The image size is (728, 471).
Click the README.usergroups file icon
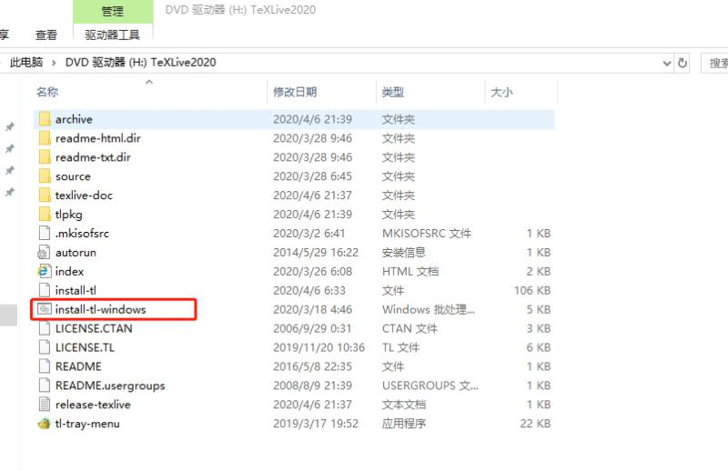pyautogui.click(x=45, y=386)
